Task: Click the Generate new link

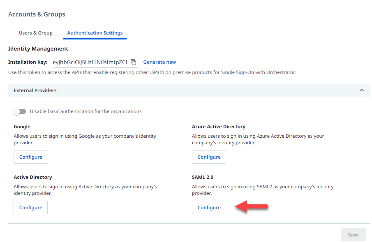Action: tap(159, 62)
